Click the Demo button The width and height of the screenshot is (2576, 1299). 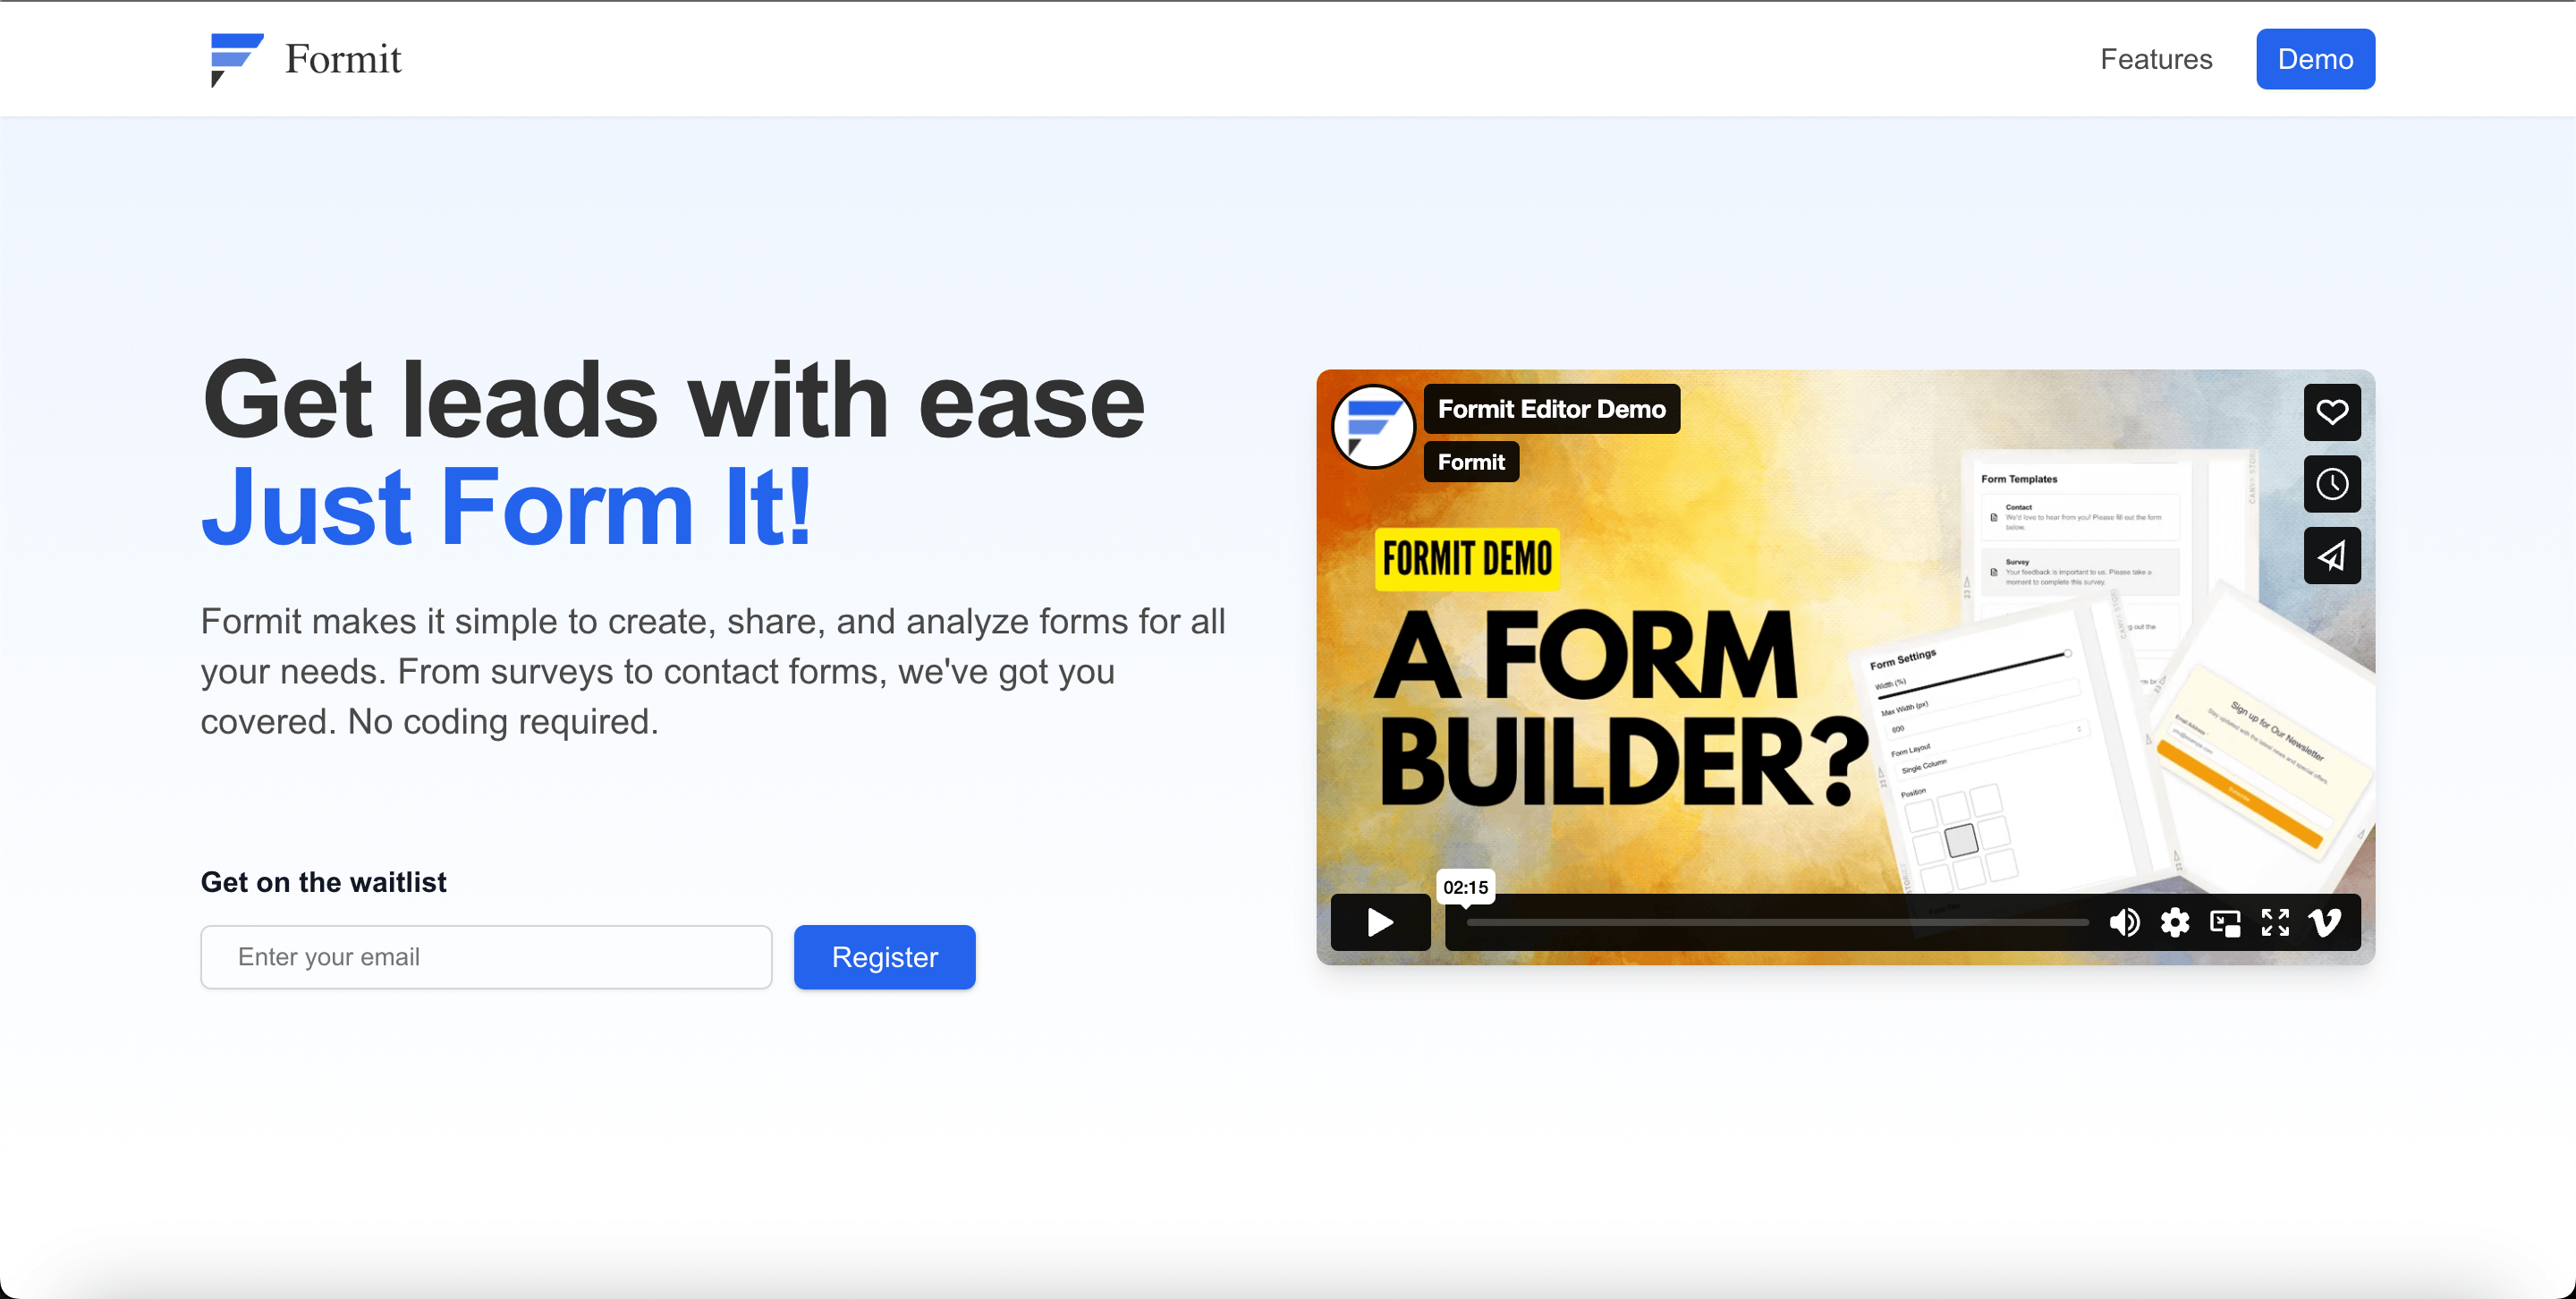coord(2315,59)
